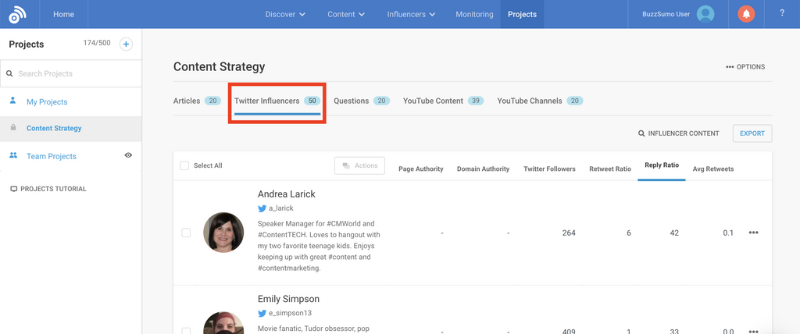Image resolution: width=800 pixels, height=334 pixels.
Task: Expand the Discover dropdown menu
Action: click(285, 14)
